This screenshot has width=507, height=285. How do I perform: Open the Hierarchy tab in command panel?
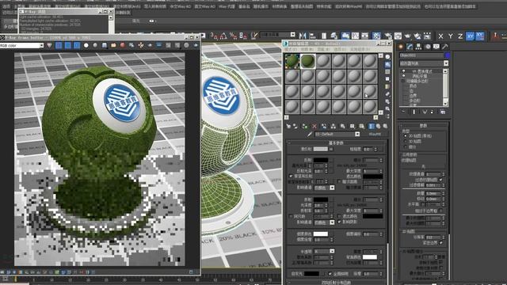(418, 47)
